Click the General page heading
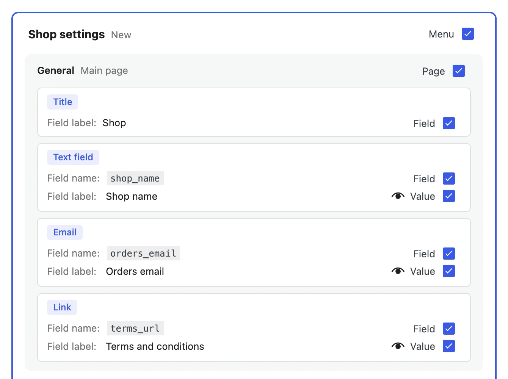508x379 pixels. [x=56, y=70]
